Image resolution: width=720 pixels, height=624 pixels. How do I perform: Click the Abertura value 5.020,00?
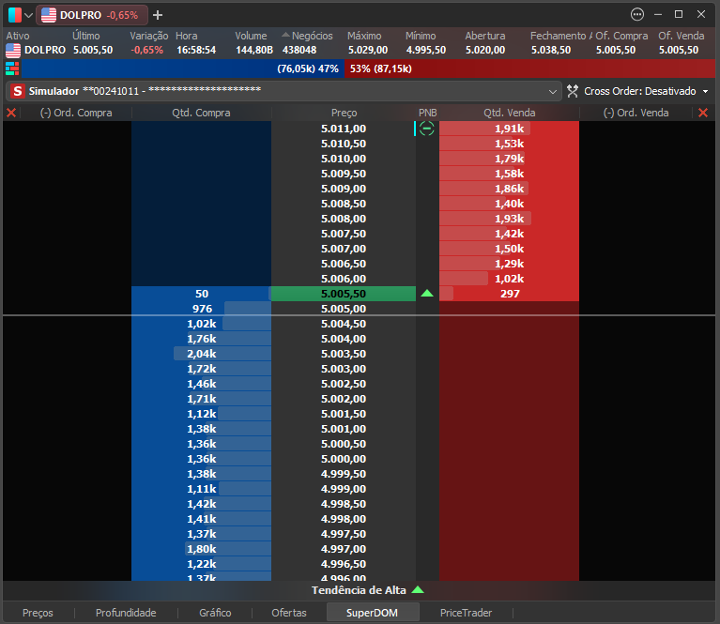pyautogui.click(x=485, y=50)
